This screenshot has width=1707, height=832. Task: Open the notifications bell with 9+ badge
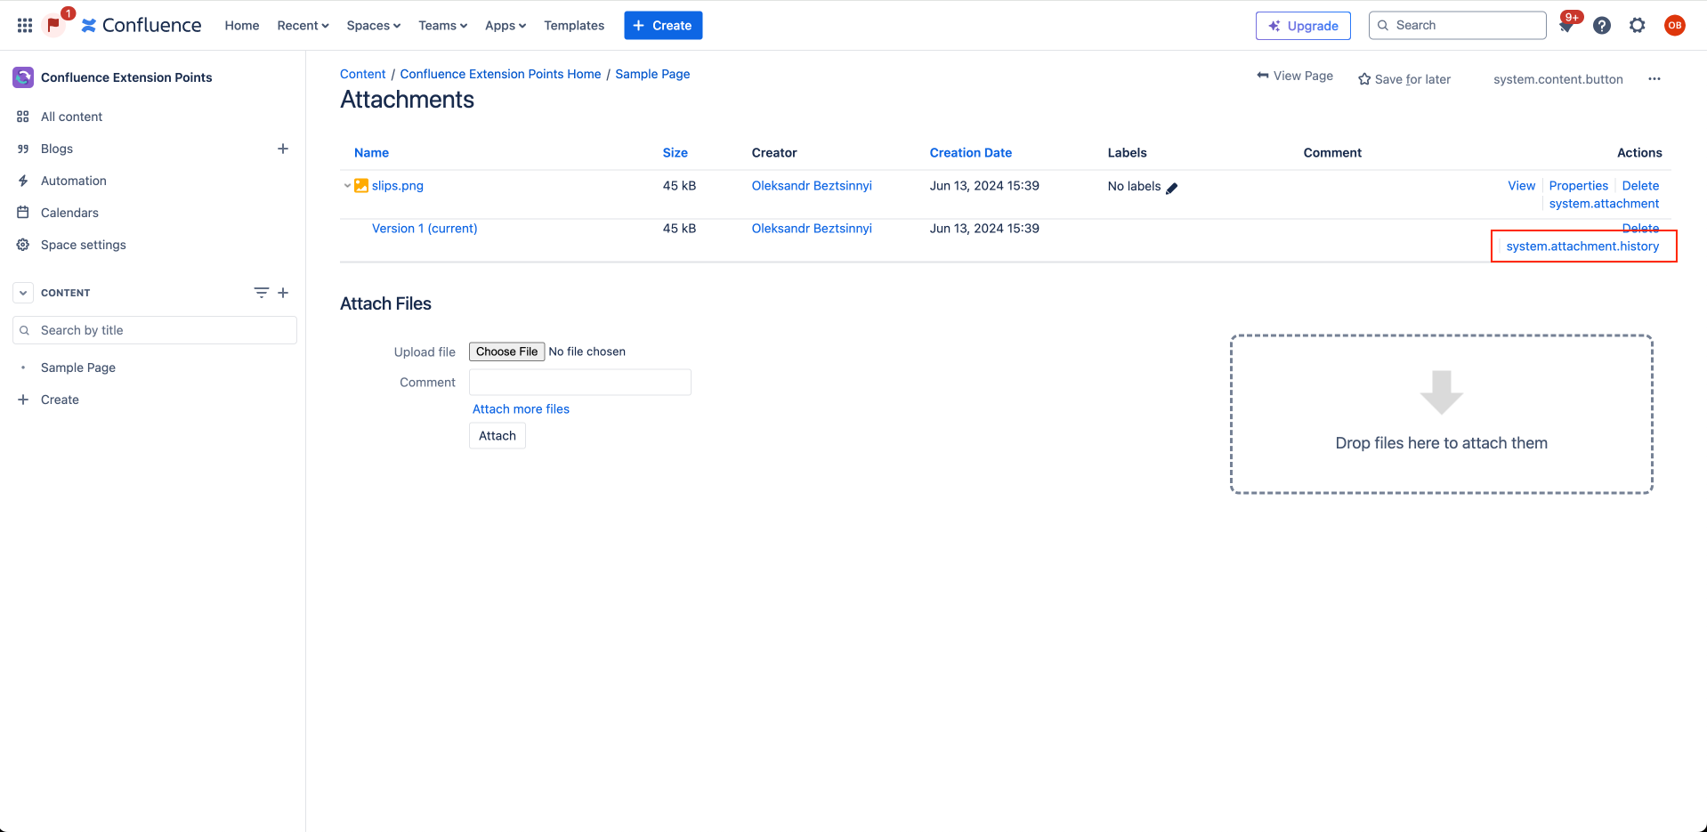click(x=1566, y=25)
